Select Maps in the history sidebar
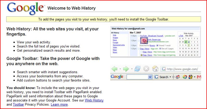Viewport: 207px width, 109px height. (x=115, y=50)
